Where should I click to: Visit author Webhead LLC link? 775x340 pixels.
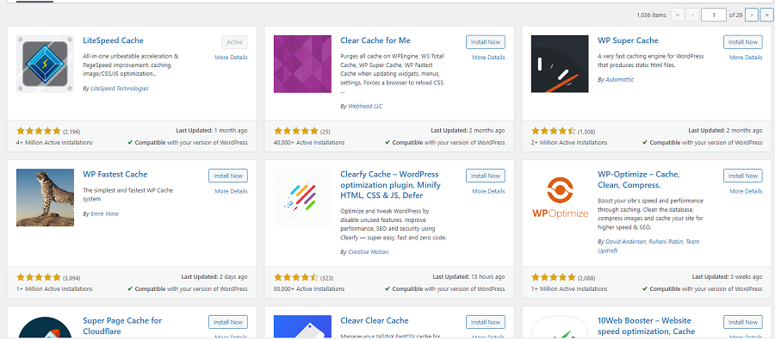click(x=365, y=106)
